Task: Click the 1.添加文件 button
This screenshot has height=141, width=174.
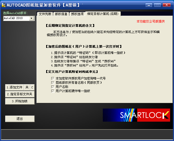Action: (x=15, y=87)
